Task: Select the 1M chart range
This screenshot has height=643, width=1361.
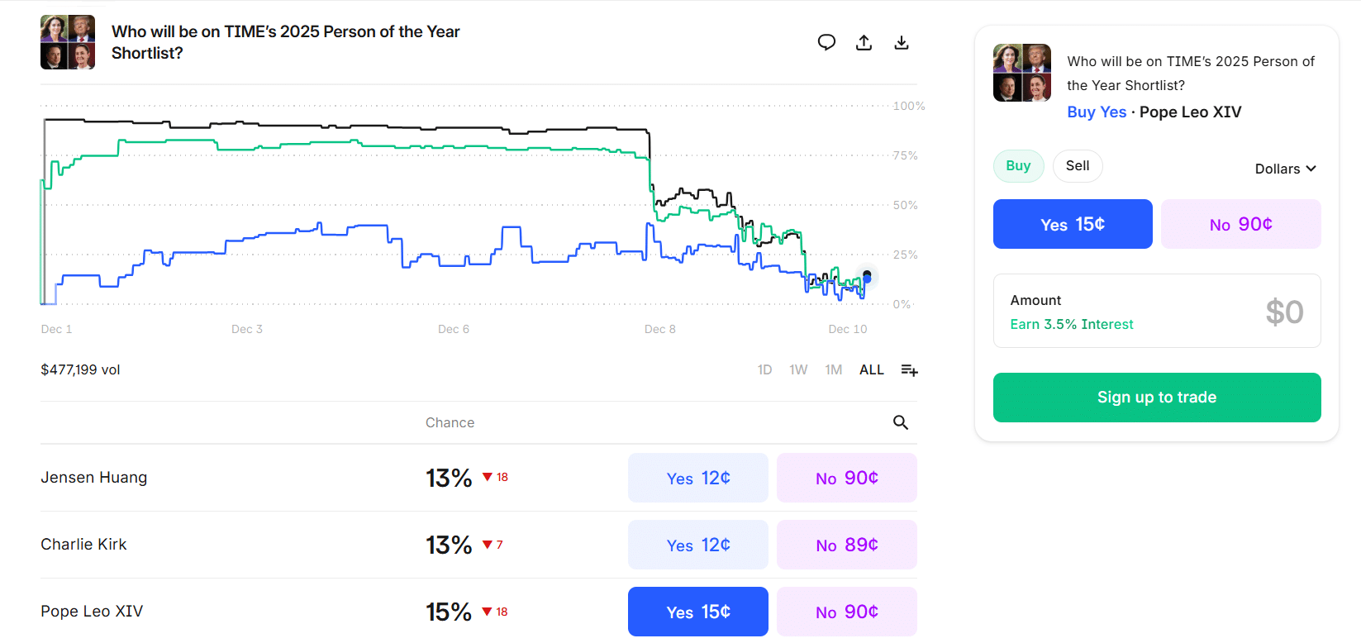Action: [833, 370]
